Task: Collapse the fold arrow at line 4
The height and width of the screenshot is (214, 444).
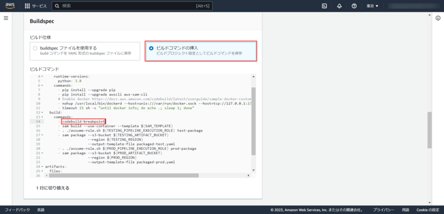Action: point(42,76)
